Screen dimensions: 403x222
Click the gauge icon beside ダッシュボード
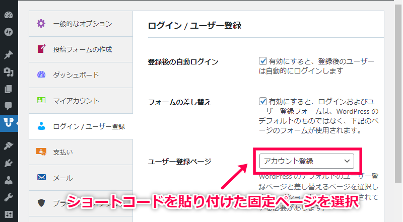pyautogui.click(x=41, y=75)
